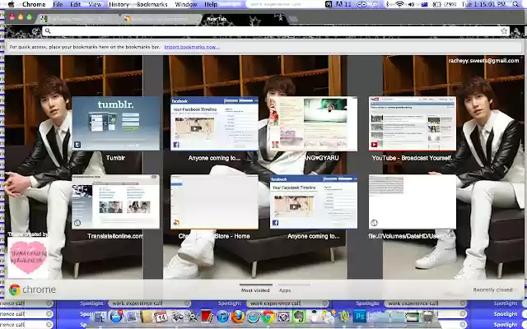Close the New Tab tab
This screenshot has width=527, height=329.
281,19
